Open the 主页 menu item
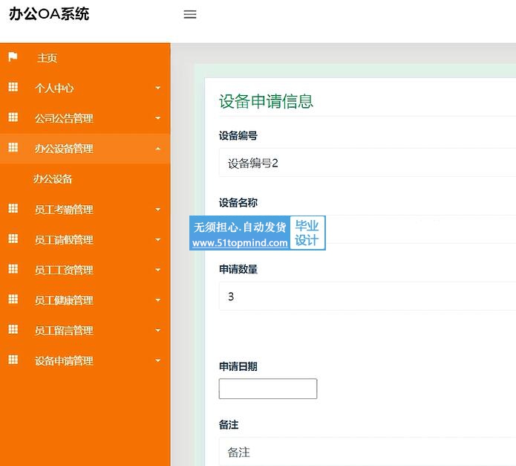 (85, 58)
